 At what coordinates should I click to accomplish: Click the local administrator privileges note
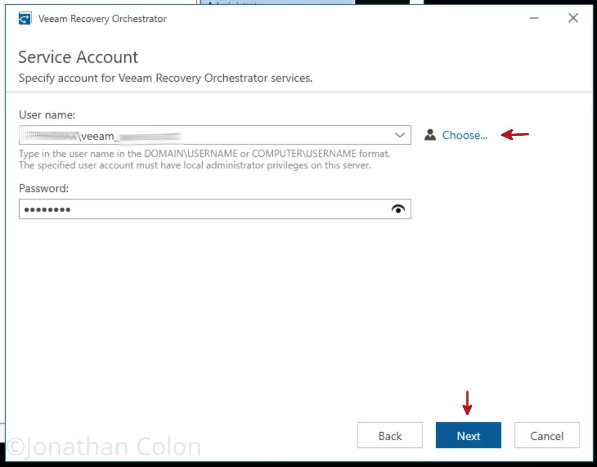coord(195,165)
